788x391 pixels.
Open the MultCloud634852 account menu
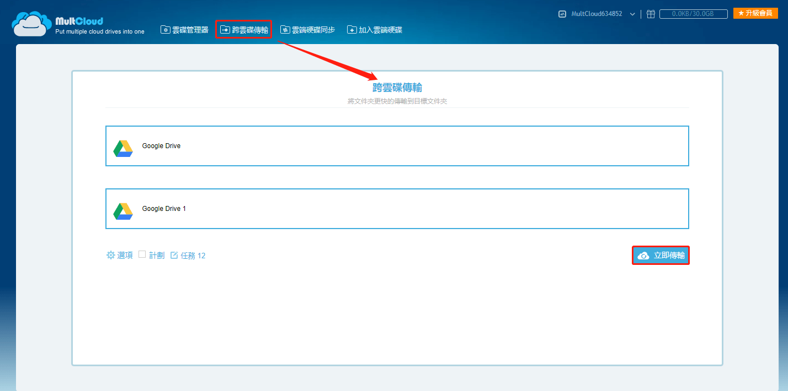pyautogui.click(x=597, y=14)
